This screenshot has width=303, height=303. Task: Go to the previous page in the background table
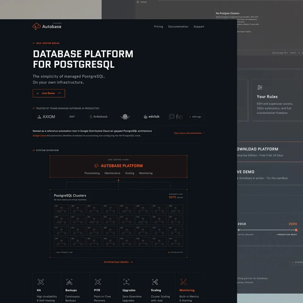pyautogui.click(x=299, y=53)
